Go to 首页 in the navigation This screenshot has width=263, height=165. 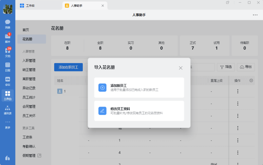click(x=26, y=30)
